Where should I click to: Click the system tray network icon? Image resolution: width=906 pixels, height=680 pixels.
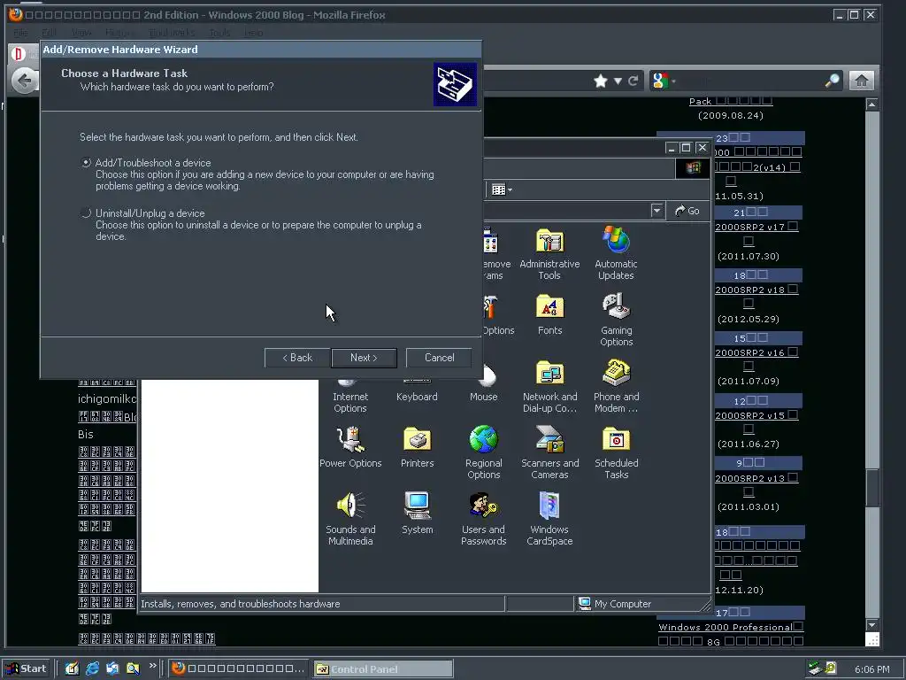point(815,668)
